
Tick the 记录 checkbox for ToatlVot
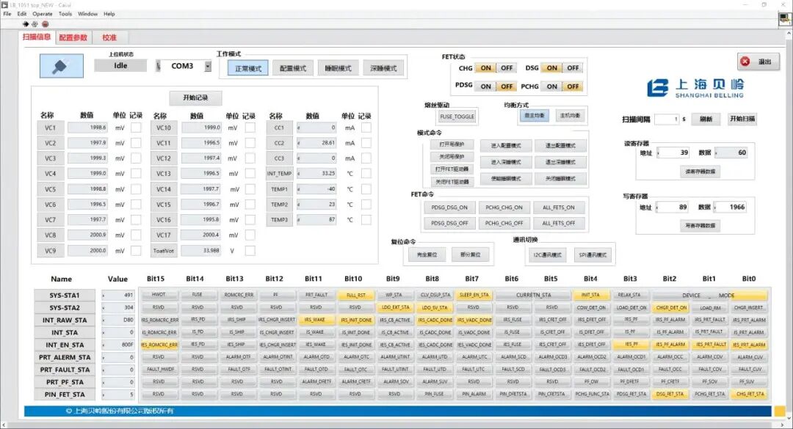[250, 251]
